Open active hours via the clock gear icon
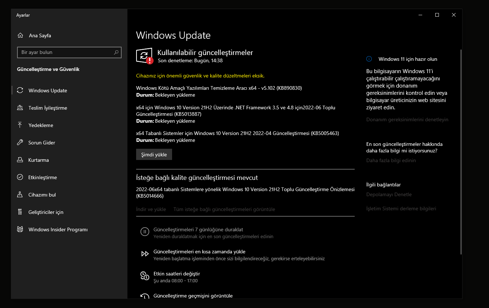489x308 pixels. click(145, 276)
